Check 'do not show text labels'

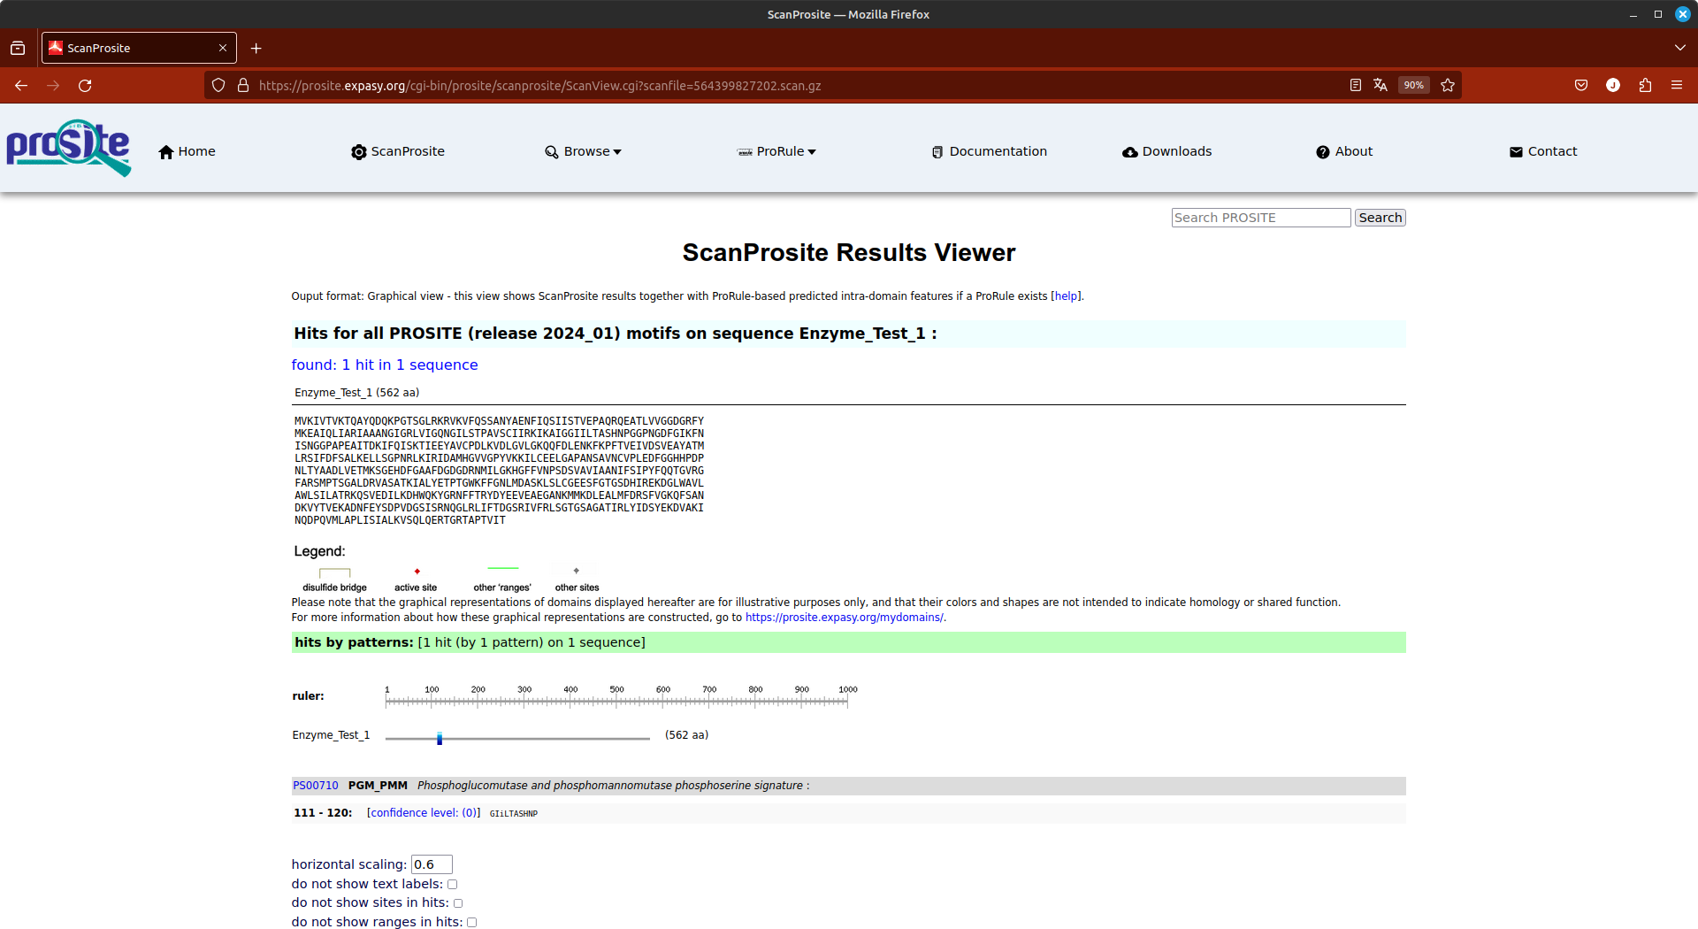point(453,885)
